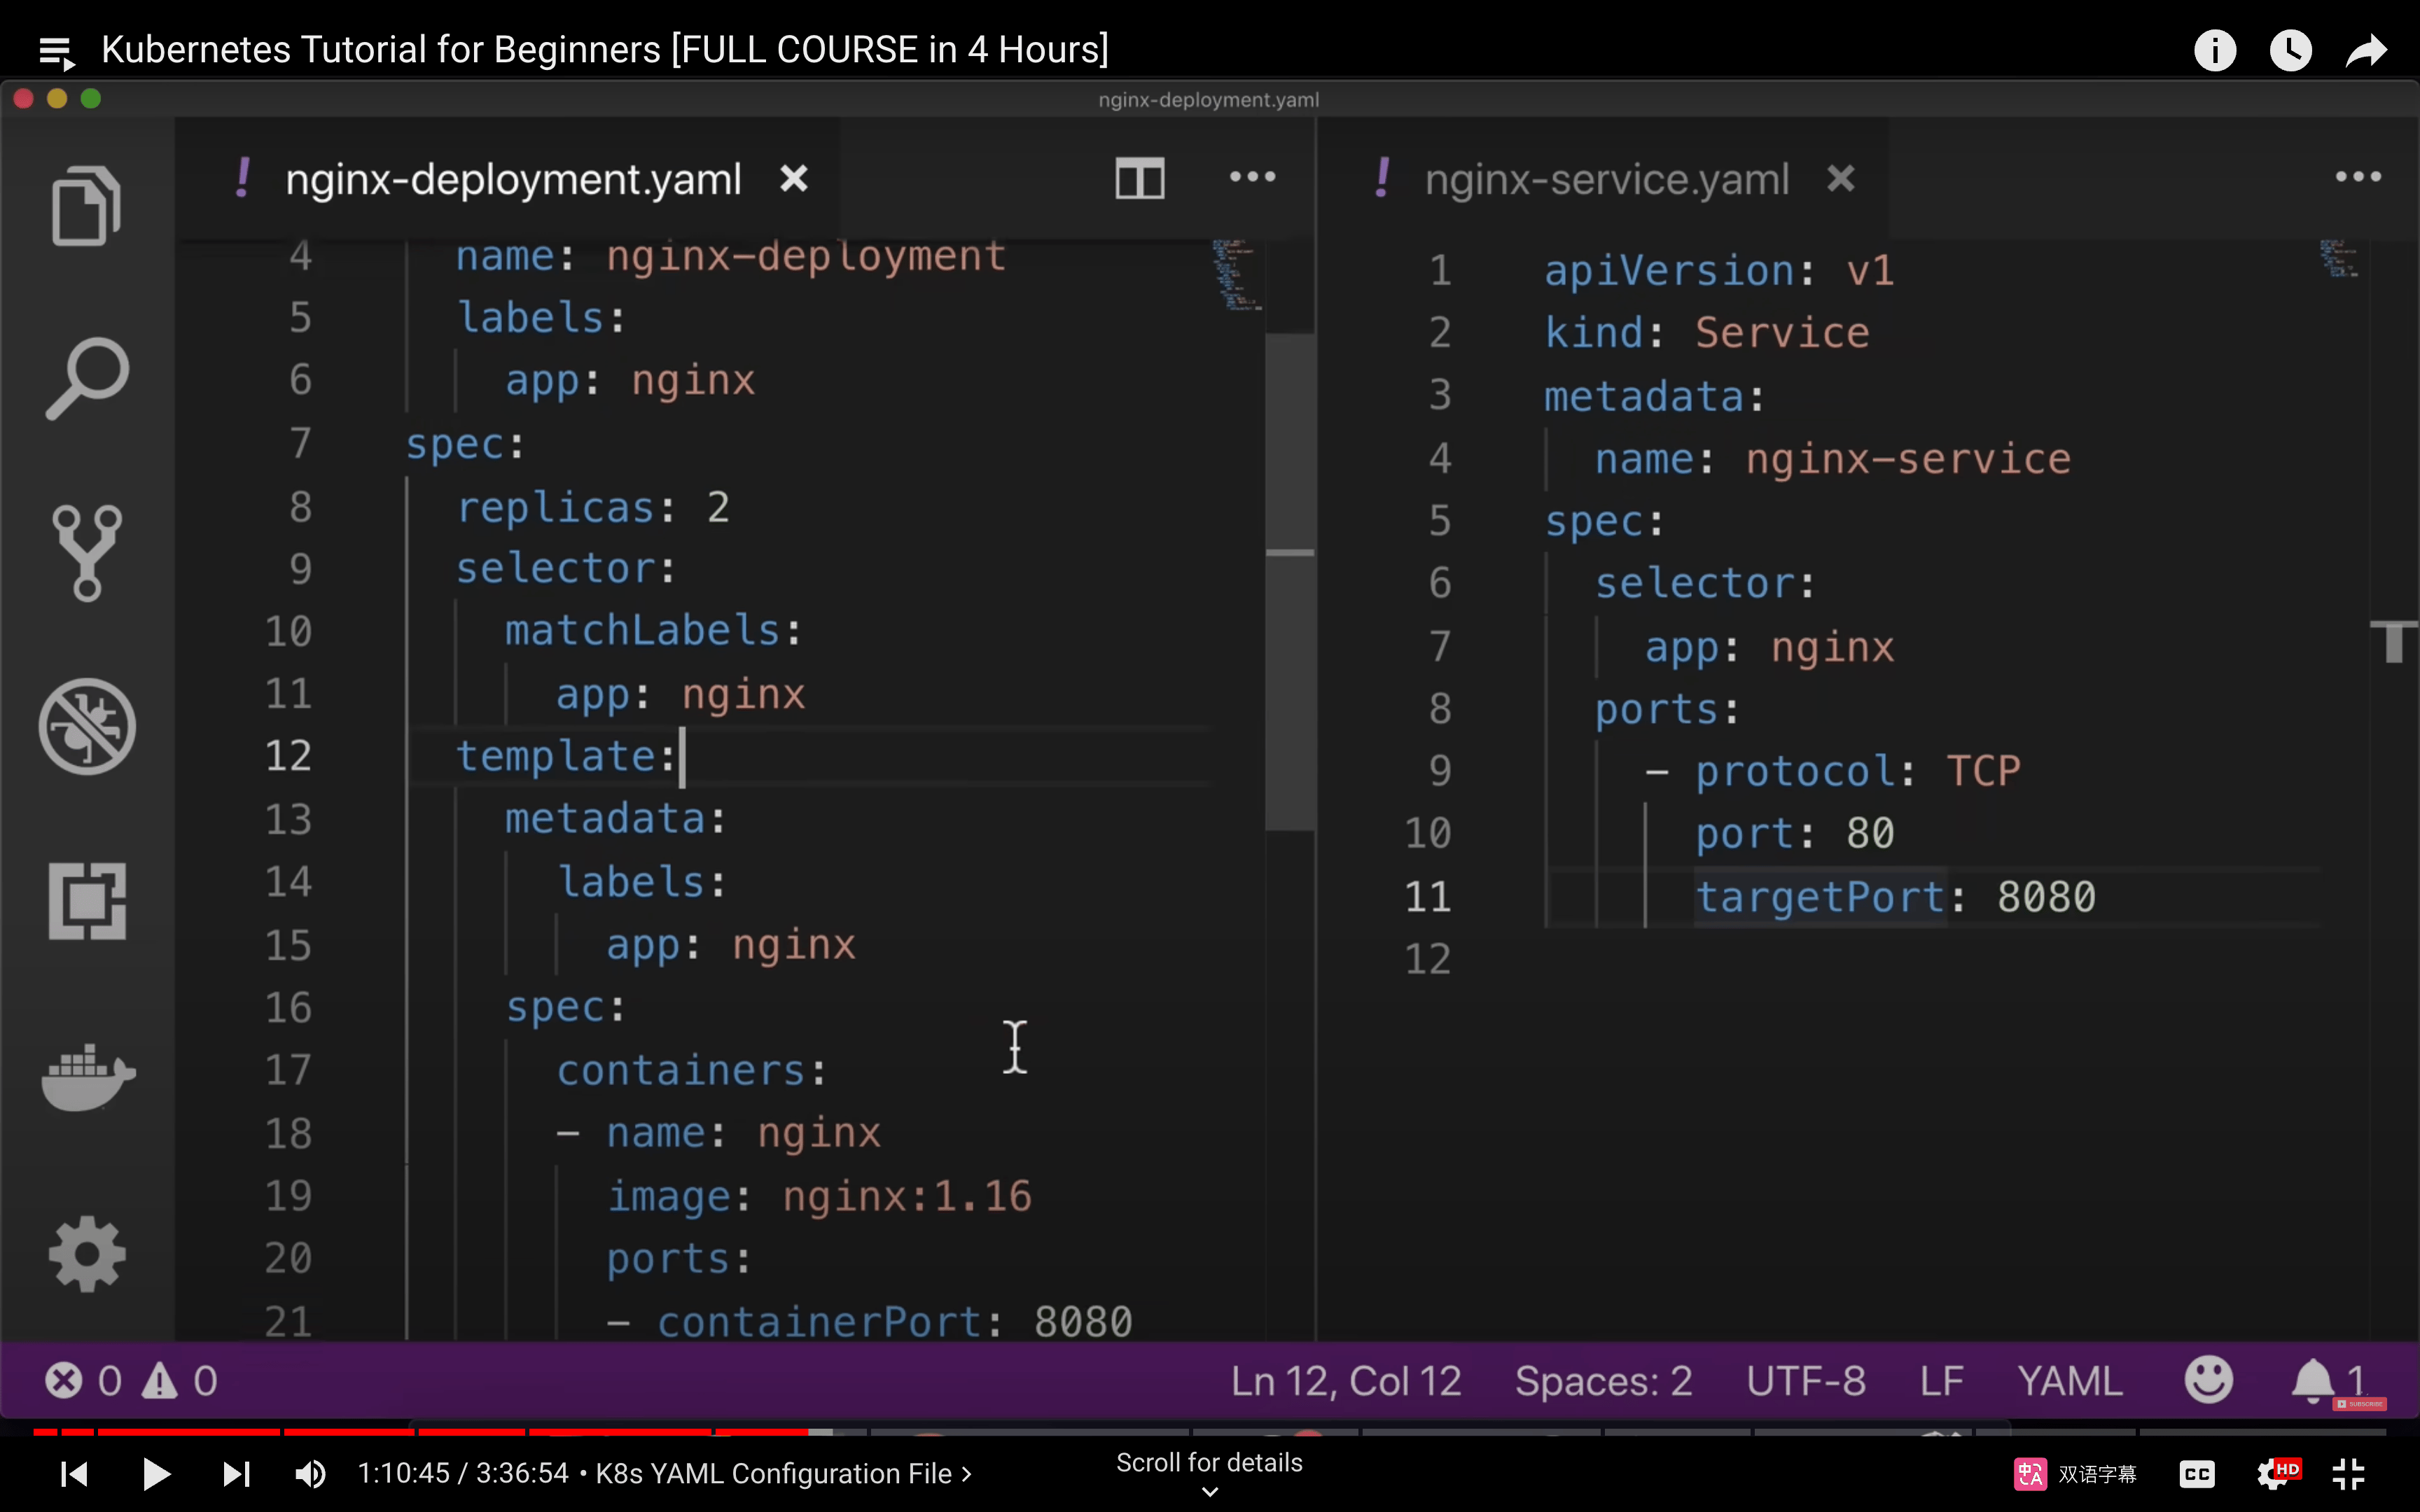The height and width of the screenshot is (1512, 2420).
Task: Switch to the nginx-deployment.yaml tab
Action: [513, 180]
